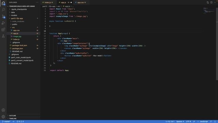This screenshot has height=123, width=218.
Task: Open the Testing flask icon
Action: tap(3, 36)
